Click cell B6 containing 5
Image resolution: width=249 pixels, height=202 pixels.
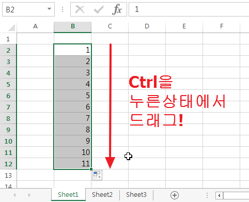[x=73, y=96]
